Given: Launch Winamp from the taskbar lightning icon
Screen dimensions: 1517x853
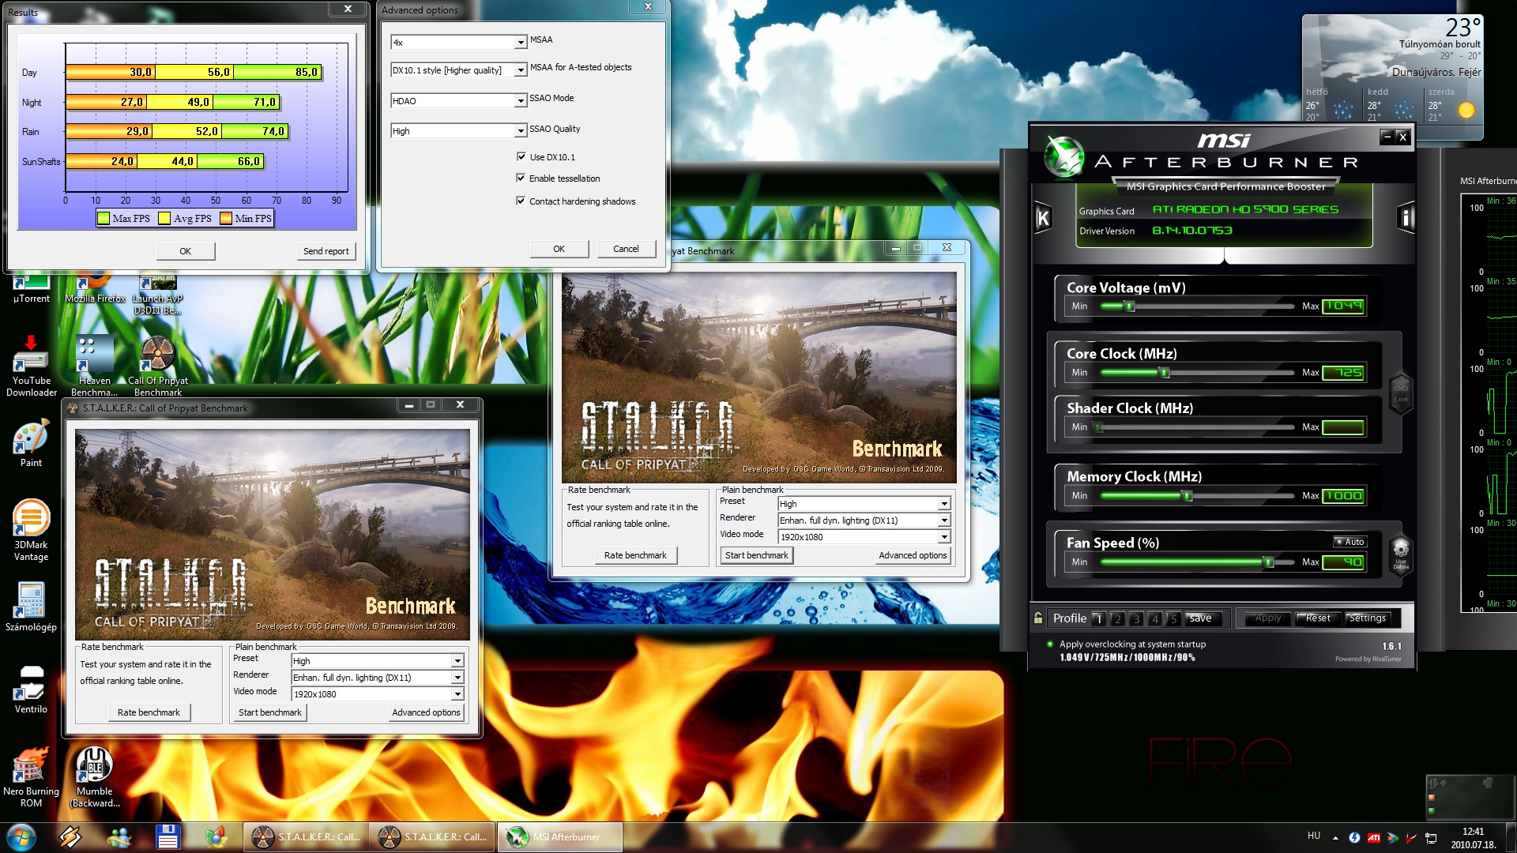Looking at the screenshot, I should pyautogui.click(x=70, y=836).
